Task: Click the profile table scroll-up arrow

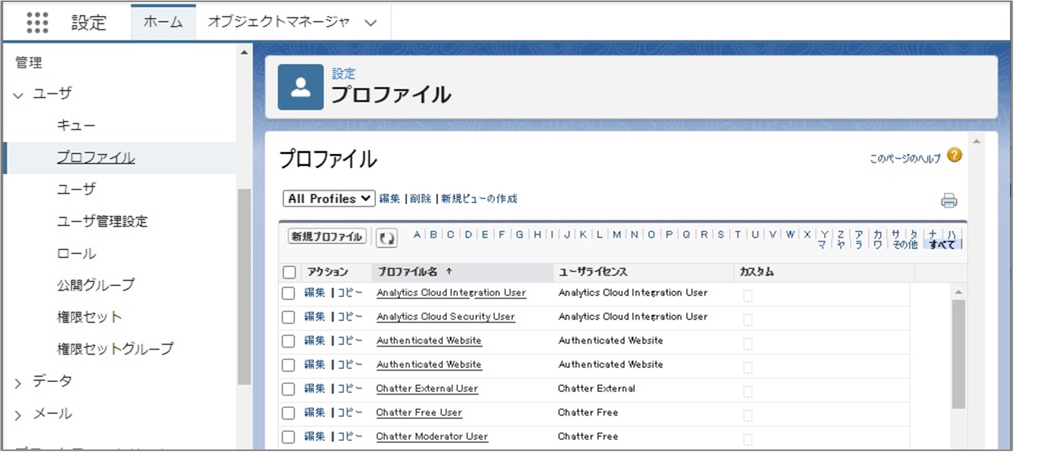Action: point(958,292)
